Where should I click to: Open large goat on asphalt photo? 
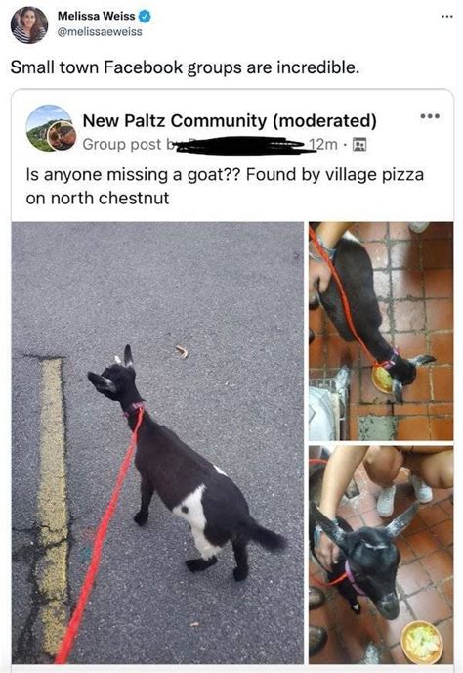tap(157, 443)
